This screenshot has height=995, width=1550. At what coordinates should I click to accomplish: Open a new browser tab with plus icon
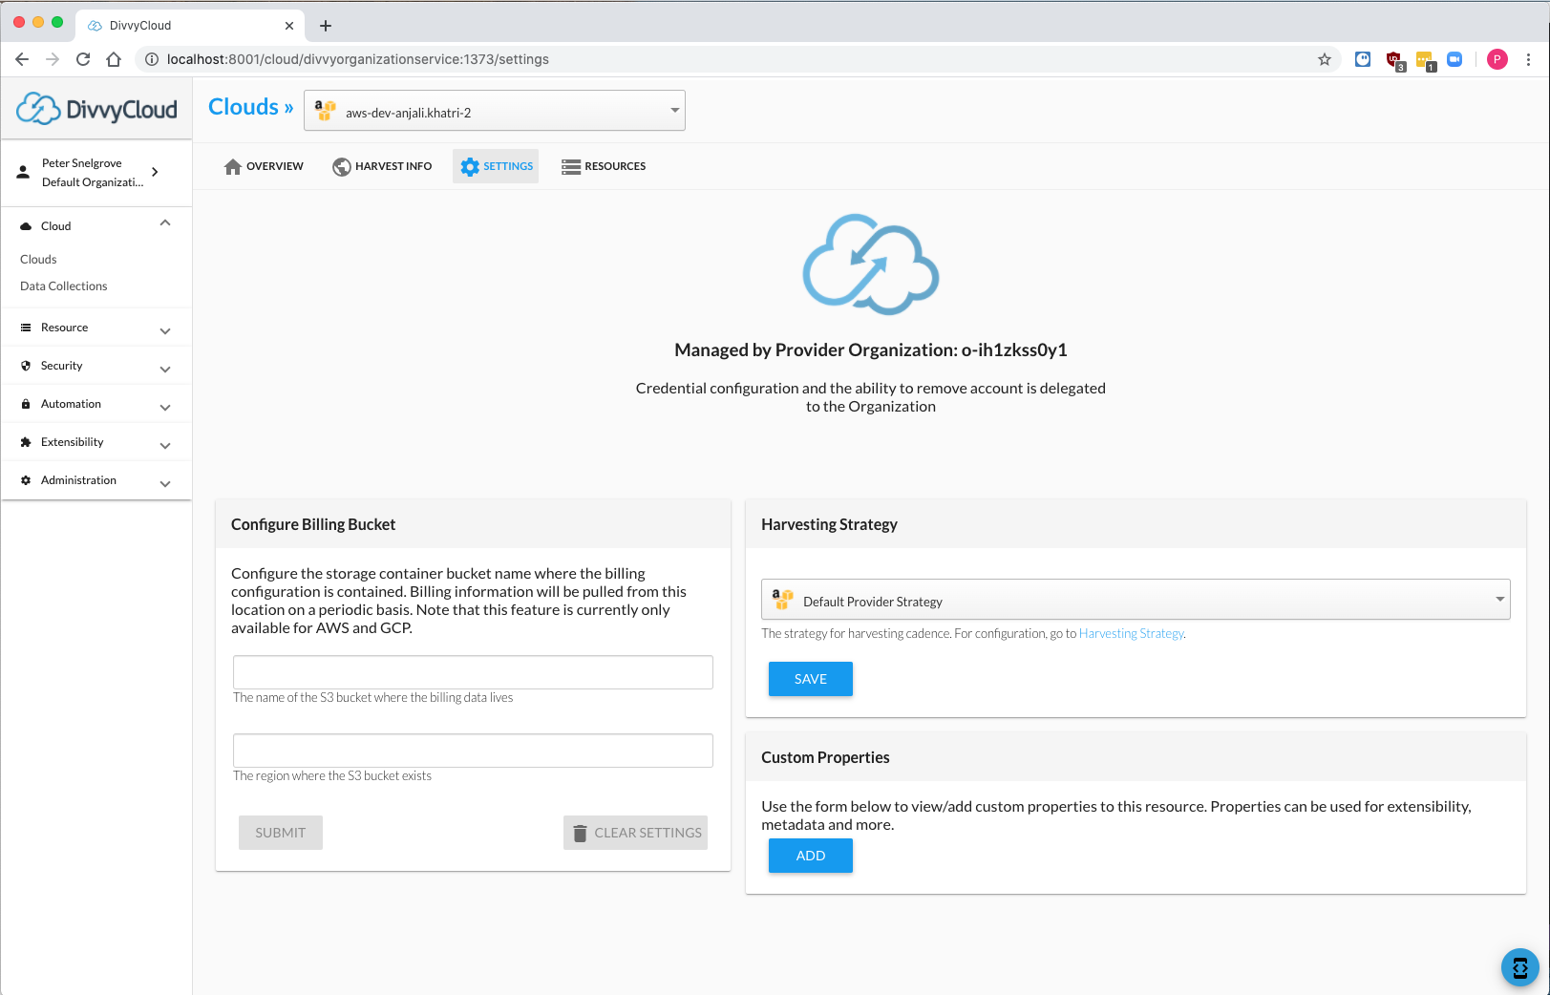[326, 26]
